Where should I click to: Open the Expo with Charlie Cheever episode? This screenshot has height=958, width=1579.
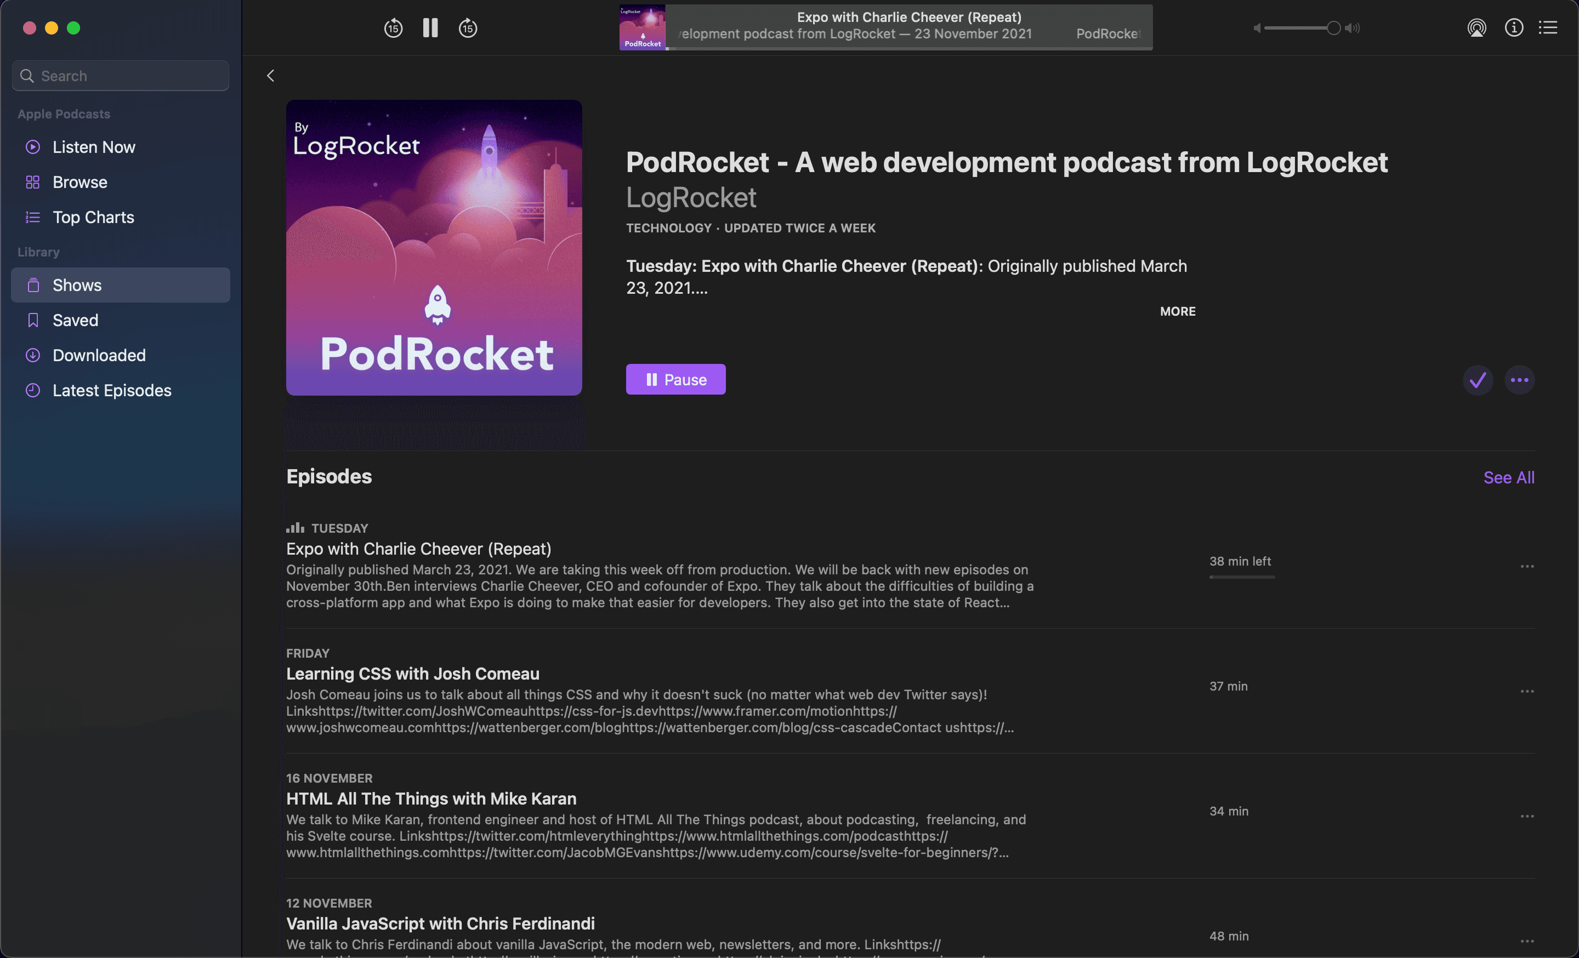click(418, 549)
